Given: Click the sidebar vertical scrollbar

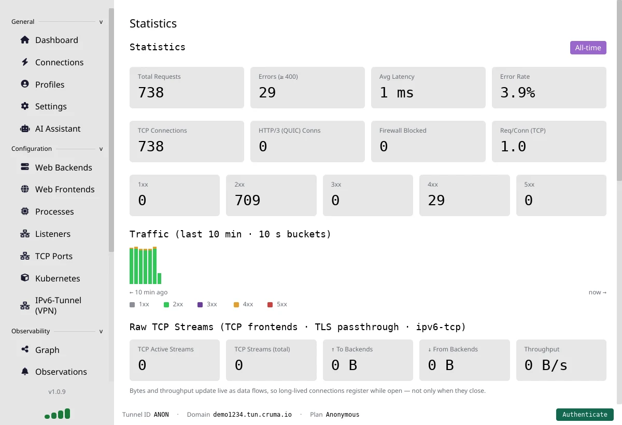Looking at the screenshot, I should pos(111,130).
